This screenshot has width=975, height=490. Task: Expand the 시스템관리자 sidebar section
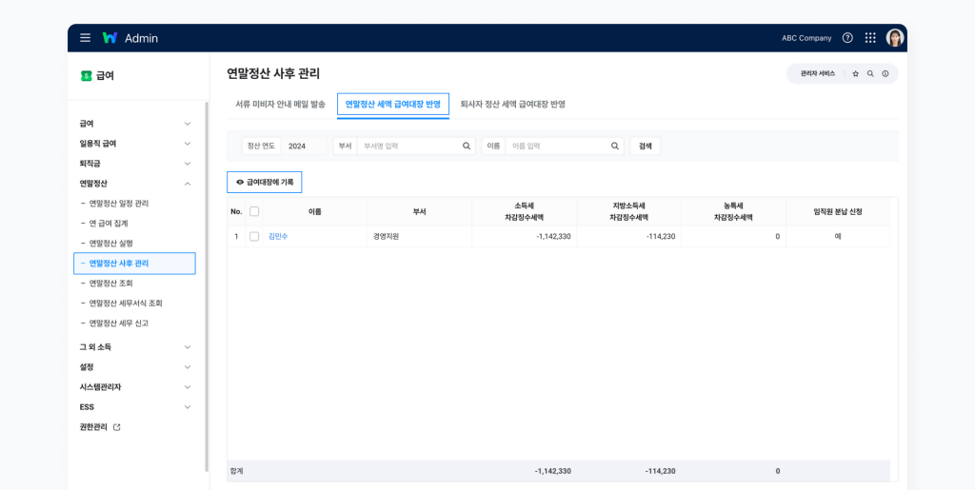pos(187,387)
